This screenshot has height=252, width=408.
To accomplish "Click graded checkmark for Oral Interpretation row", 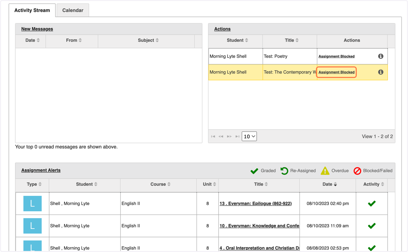I will 372,248.
